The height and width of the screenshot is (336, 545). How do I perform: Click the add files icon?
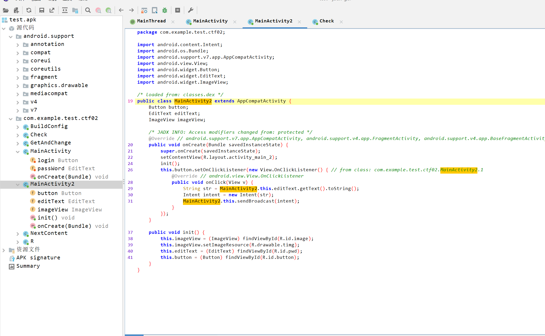click(16, 10)
